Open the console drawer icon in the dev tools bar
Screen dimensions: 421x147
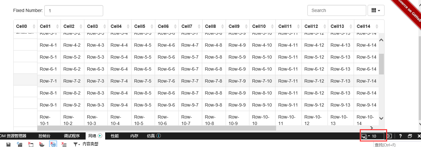[x=389, y=136]
